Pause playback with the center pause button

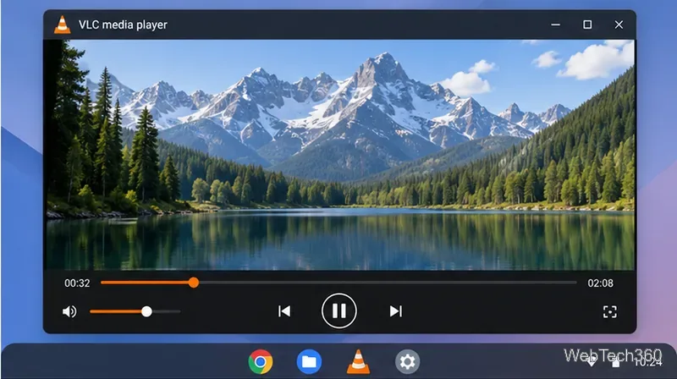point(339,310)
